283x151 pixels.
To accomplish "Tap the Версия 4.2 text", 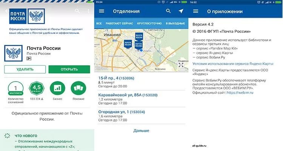I will click(x=203, y=25).
